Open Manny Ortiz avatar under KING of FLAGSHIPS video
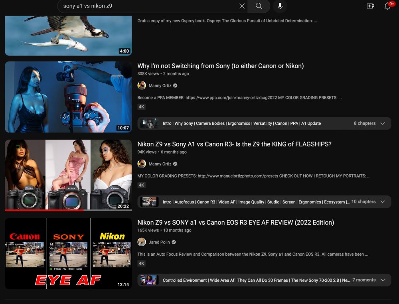 [x=142, y=164]
